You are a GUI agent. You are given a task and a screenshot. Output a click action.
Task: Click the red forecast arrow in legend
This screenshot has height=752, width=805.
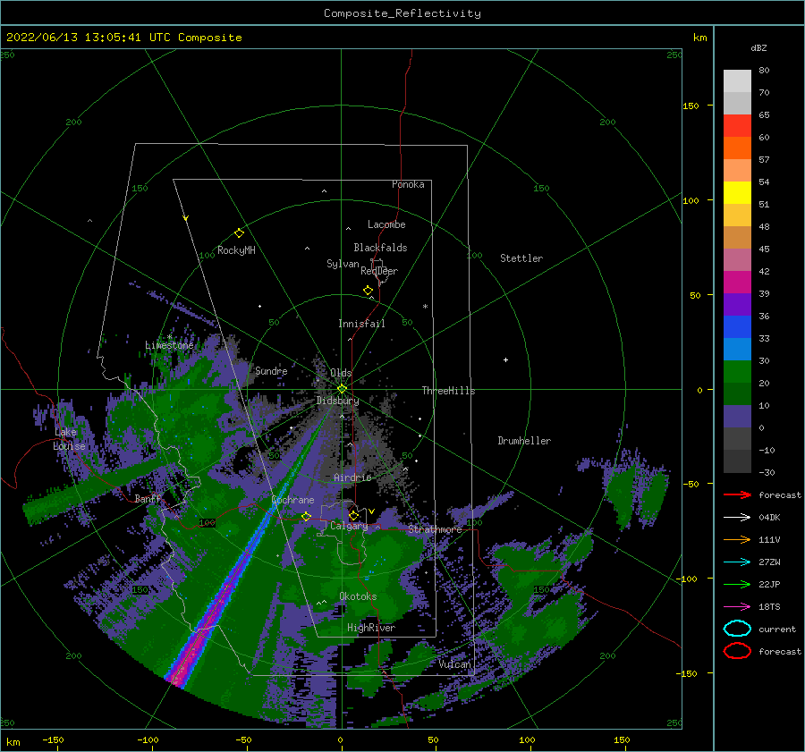[x=737, y=494]
